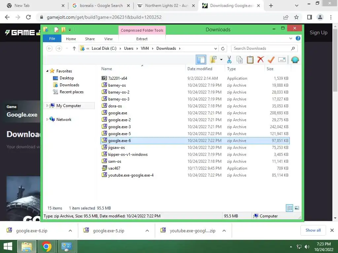Viewport: 338px width, 253px height.
Task: Expand the My Computer tree node
Action: coord(47,106)
